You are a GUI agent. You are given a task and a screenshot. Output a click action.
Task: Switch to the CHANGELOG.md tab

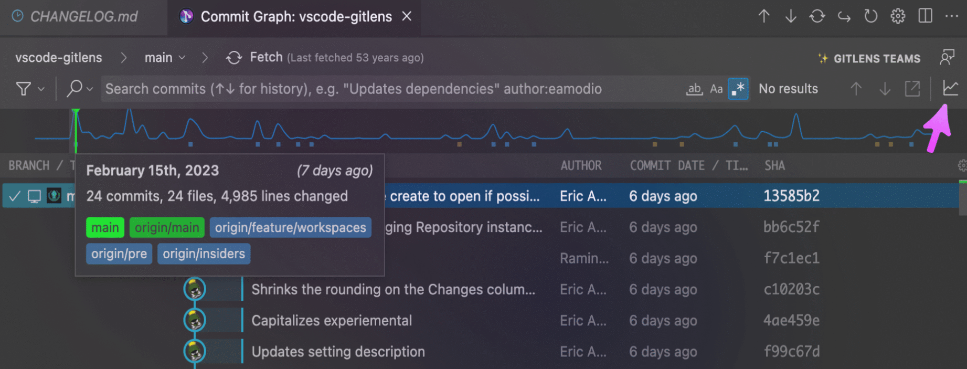click(x=83, y=17)
